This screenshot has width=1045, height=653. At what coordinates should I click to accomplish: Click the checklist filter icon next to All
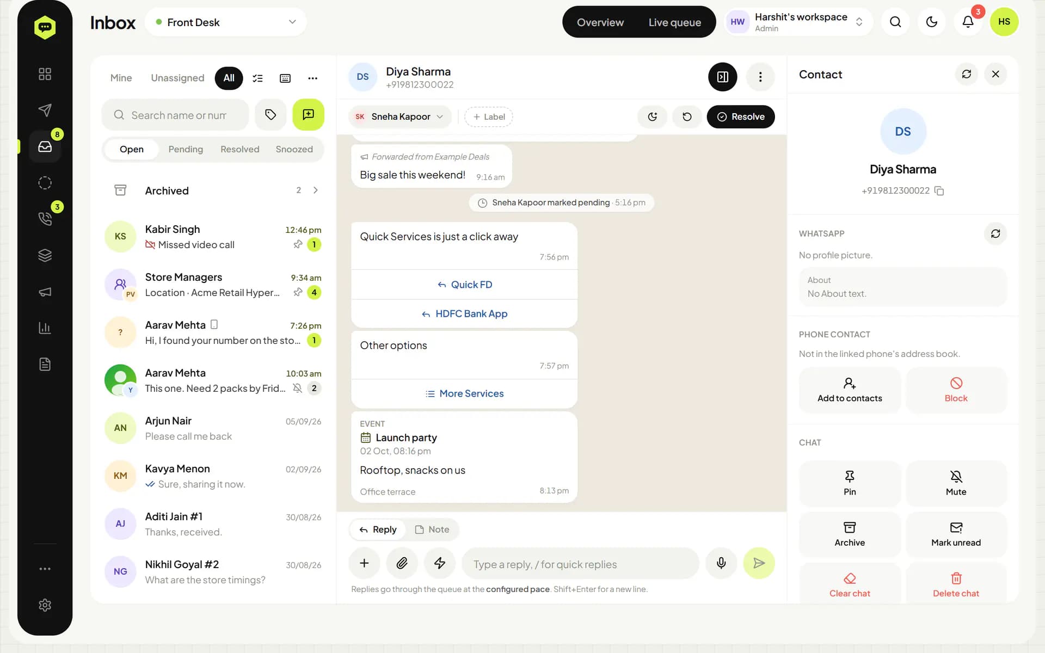point(257,78)
